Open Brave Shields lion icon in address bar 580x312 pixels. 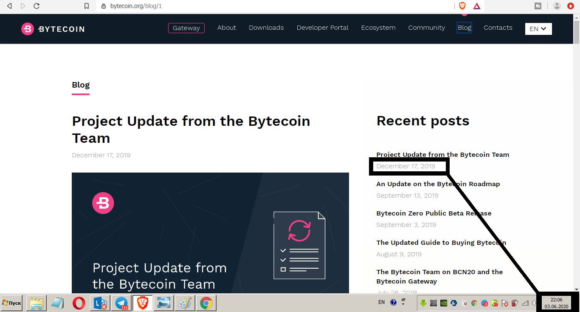[x=462, y=6]
